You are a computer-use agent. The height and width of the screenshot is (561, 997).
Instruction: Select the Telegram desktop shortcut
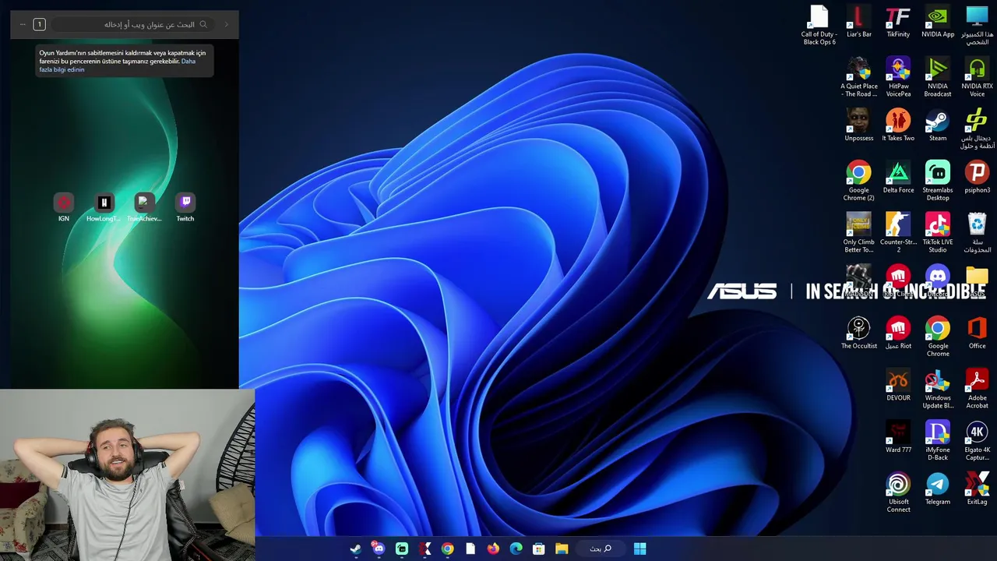point(938,489)
